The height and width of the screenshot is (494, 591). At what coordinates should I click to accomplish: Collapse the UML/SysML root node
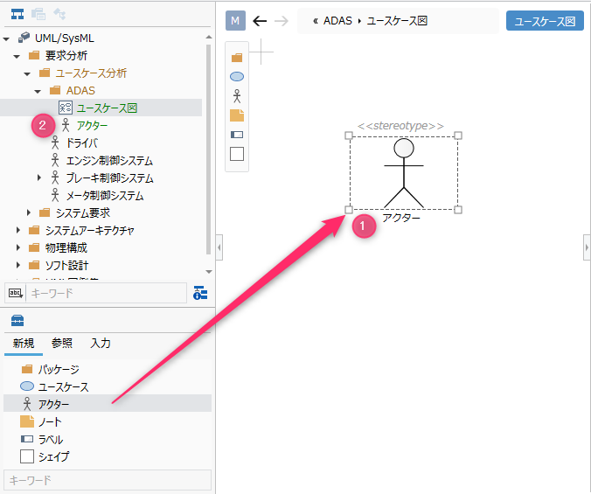tap(6, 38)
